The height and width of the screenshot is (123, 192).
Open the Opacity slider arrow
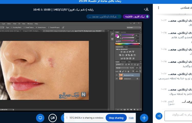pyautogui.click(x=140, y=68)
